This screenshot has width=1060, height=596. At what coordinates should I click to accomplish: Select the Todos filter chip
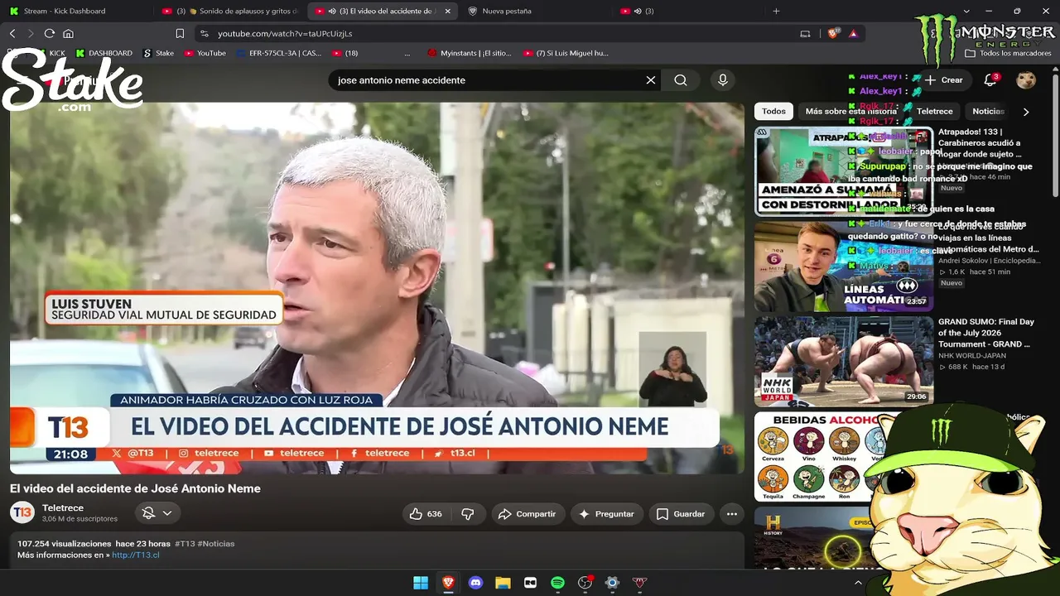(773, 112)
